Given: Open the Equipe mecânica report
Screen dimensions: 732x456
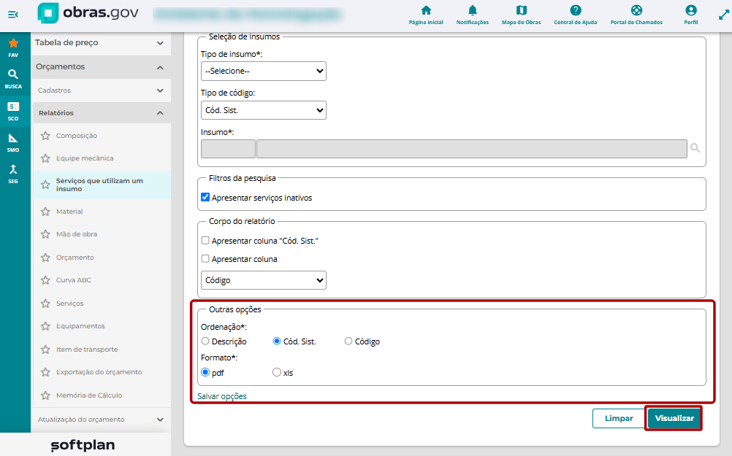Looking at the screenshot, I should 85,158.
